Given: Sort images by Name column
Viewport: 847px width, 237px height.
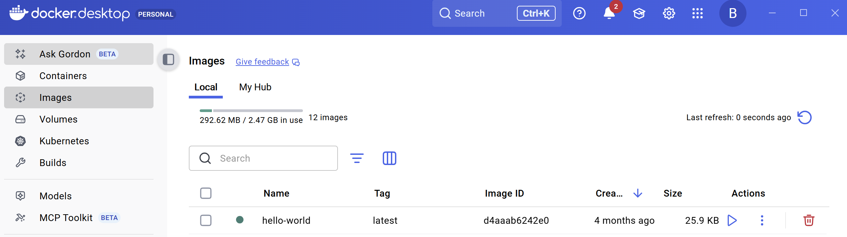Looking at the screenshot, I should point(277,193).
